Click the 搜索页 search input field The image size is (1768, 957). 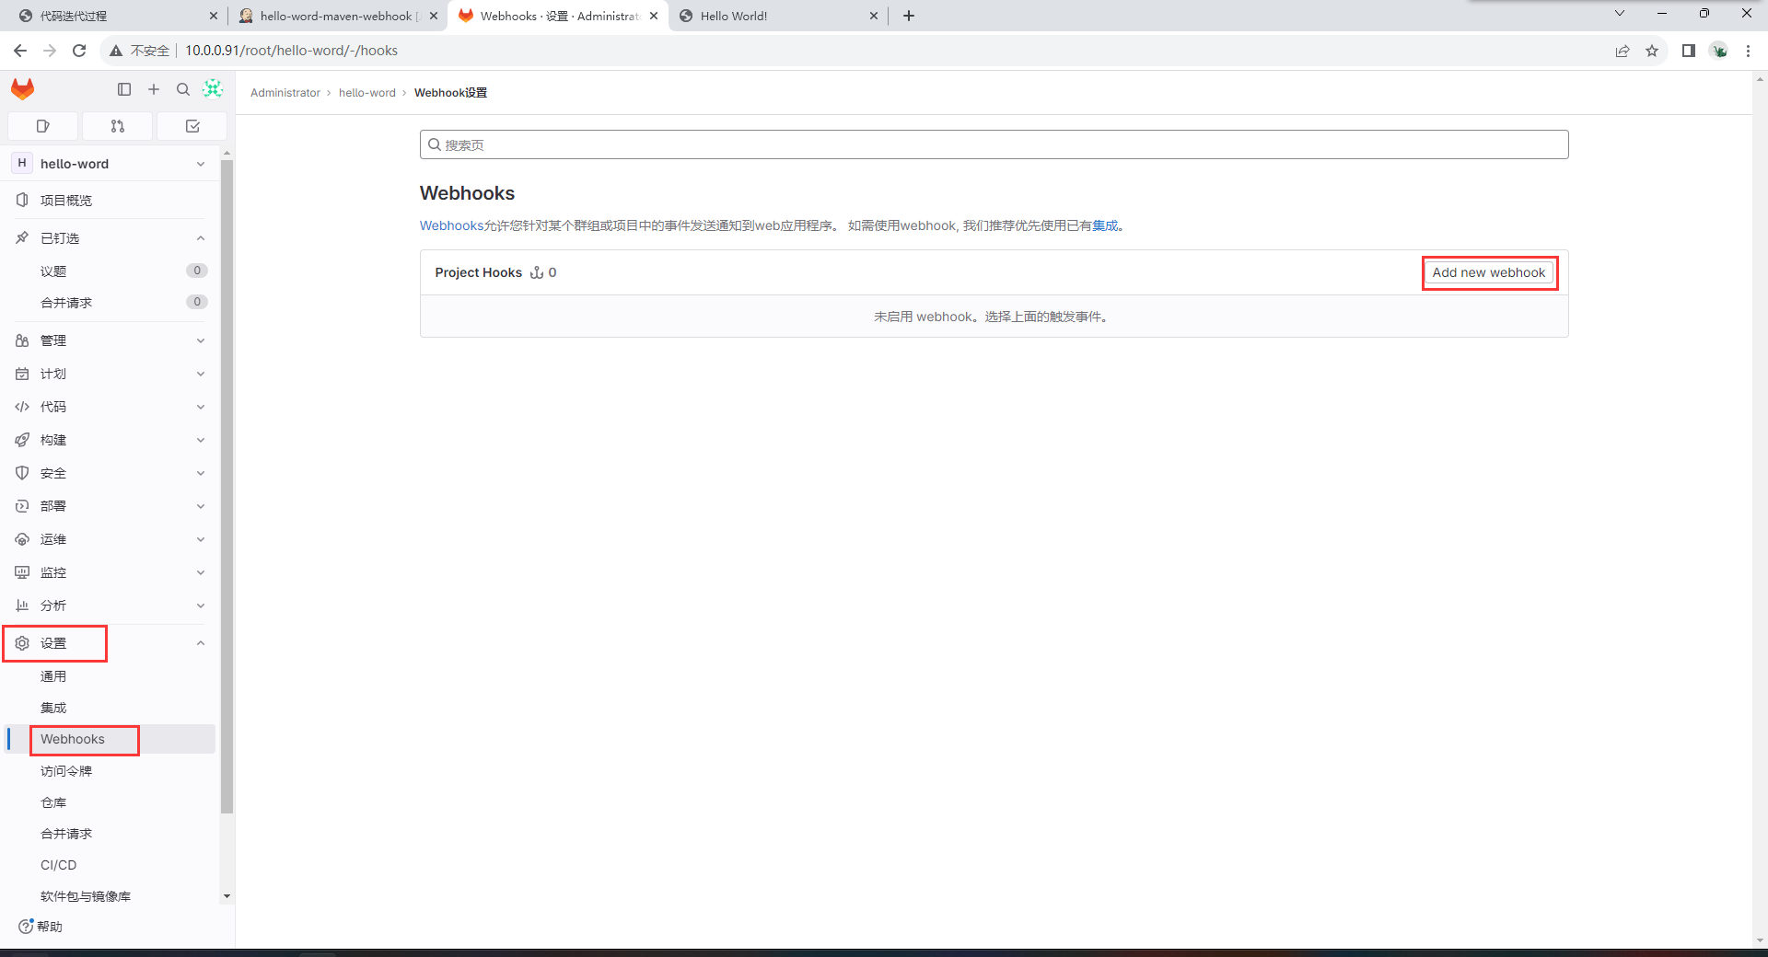tap(994, 144)
